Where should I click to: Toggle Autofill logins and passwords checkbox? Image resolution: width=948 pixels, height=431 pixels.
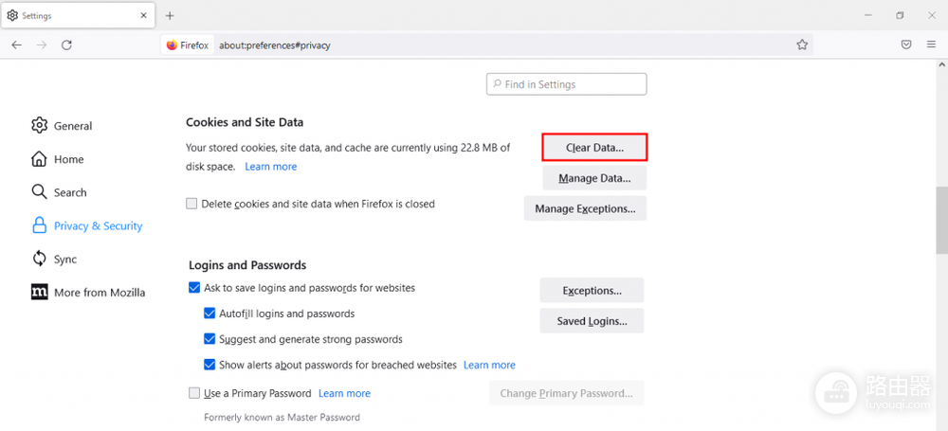click(x=210, y=314)
